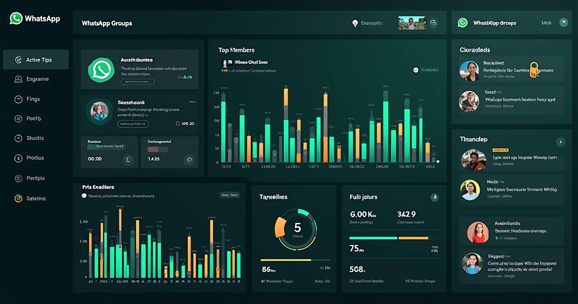
Task: Click the pill button in the Sneazhsonb card
Action: coord(133,124)
